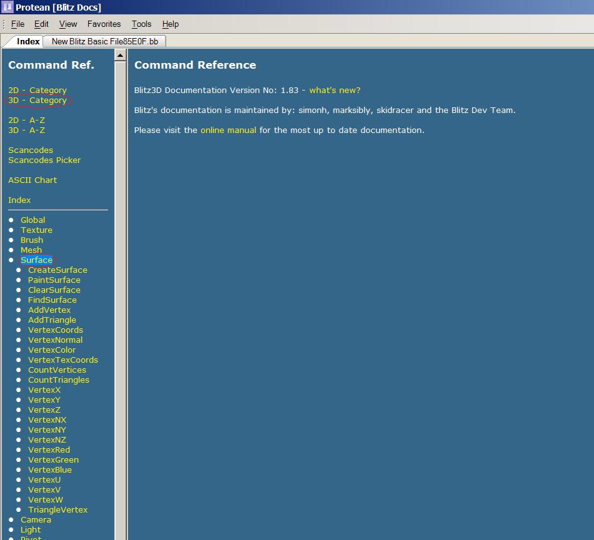The image size is (594, 540).
Task: Click the sidebar scroll up arrow
Action: click(x=121, y=56)
